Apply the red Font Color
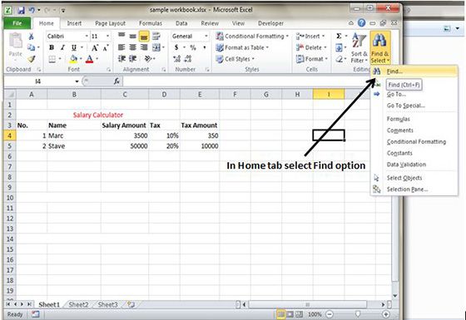466x320 pixels. click(90, 59)
